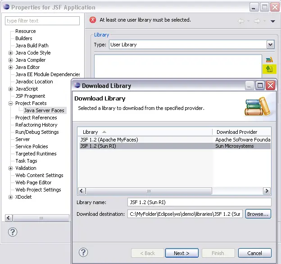Select Java Build Path in the tree
The image size is (281, 264).
point(32,46)
